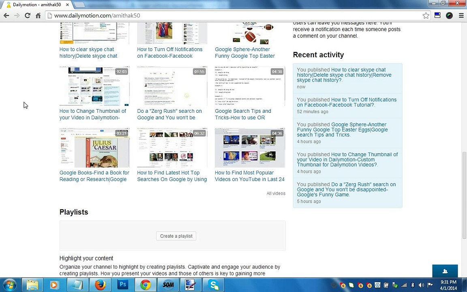The image size is (467, 292).
Task: Click the football Google Sphere thumbnail
Action: click(x=250, y=33)
